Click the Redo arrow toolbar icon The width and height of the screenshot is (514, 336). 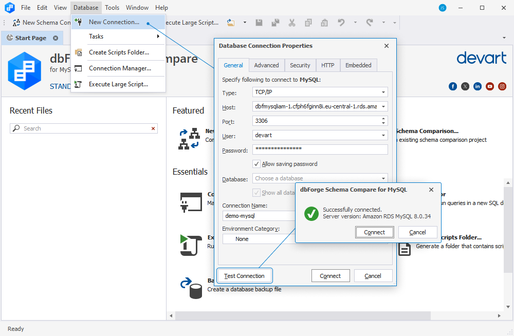point(370,23)
